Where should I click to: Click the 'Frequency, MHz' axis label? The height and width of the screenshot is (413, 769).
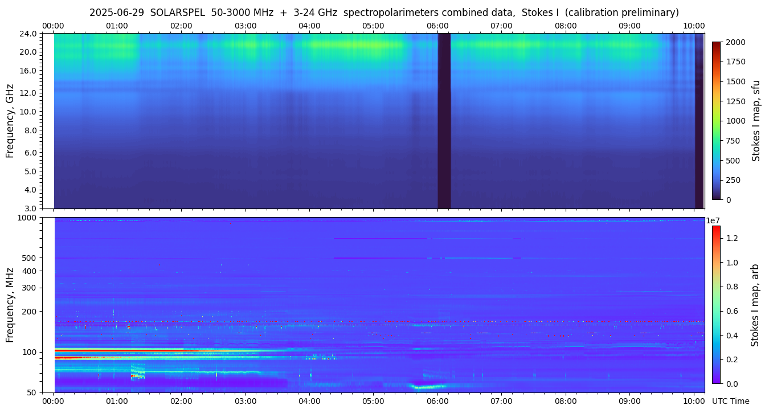click(x=10, y=305)
